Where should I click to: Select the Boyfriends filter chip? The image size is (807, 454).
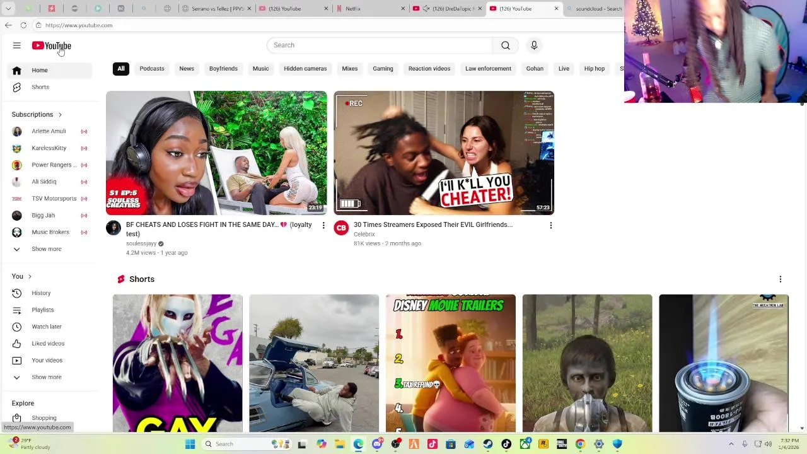click(x=223, y=69)
